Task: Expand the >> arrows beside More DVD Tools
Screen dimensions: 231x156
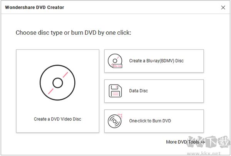Action: coord(202,142)
